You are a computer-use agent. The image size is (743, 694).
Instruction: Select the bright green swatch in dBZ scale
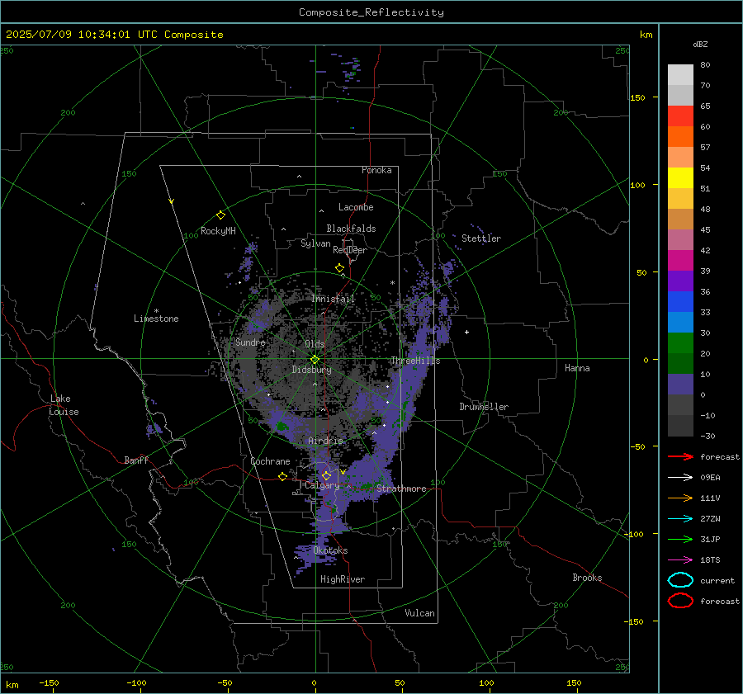point(680,342)
